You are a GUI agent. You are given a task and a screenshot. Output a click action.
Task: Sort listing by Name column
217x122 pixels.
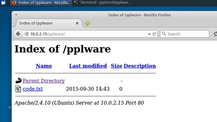[x=44, y=66]
